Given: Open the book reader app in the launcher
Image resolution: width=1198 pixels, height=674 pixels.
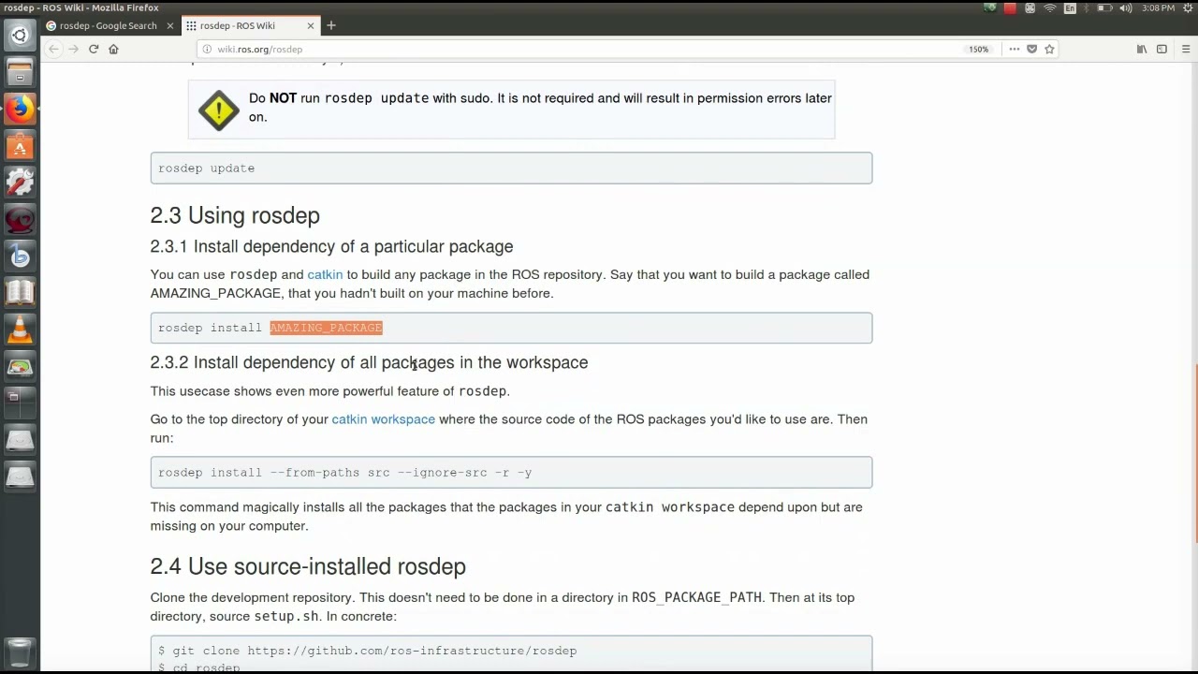Looking at the screenshot, I should coord(20,293).
